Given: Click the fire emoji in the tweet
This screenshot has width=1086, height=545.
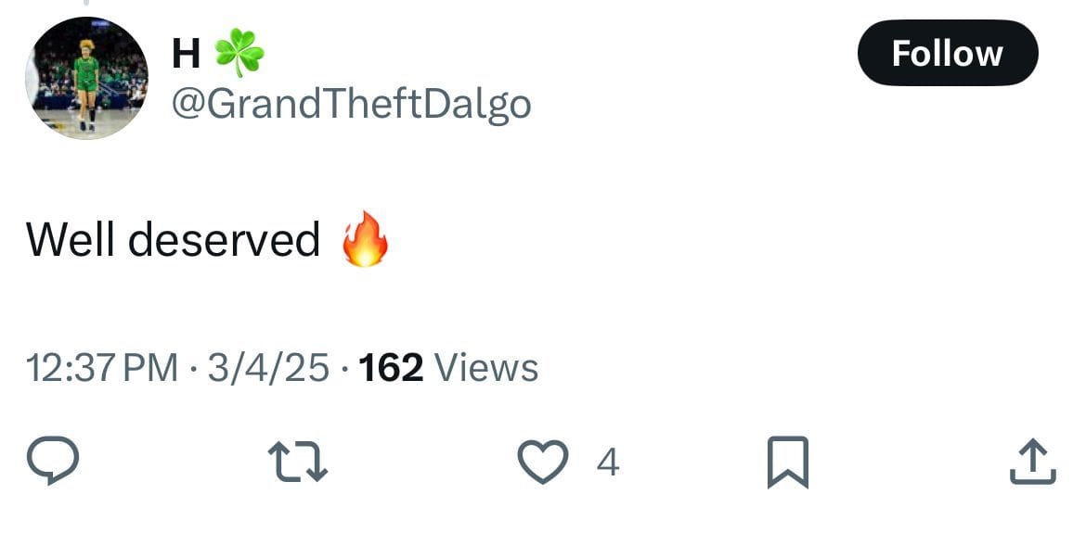Looking at the screenshot, I should tap(364, 239).
